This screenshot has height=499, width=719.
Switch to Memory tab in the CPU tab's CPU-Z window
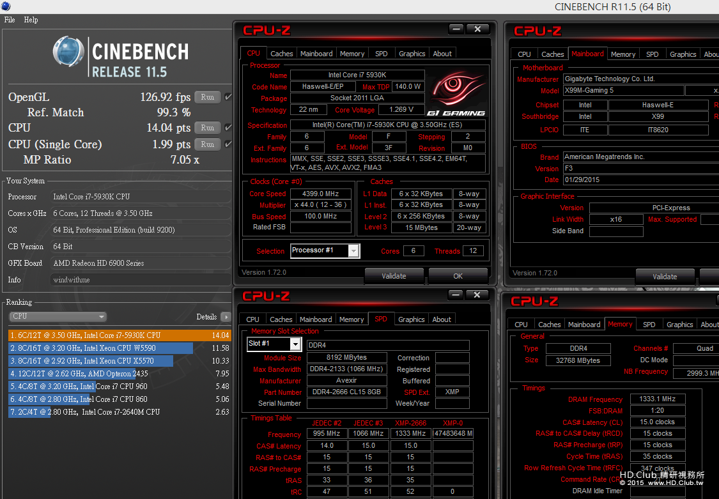(352, 54)
